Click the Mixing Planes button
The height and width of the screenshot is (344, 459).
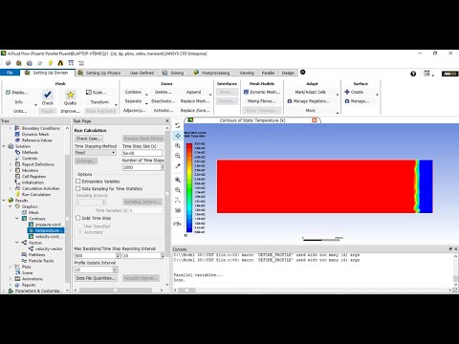pyautogui.click(x=262, y=101)
